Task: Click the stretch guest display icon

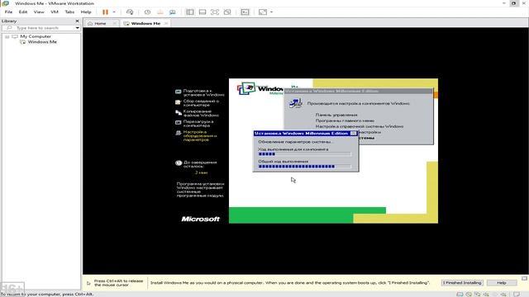Action: (x=263, y=12)
